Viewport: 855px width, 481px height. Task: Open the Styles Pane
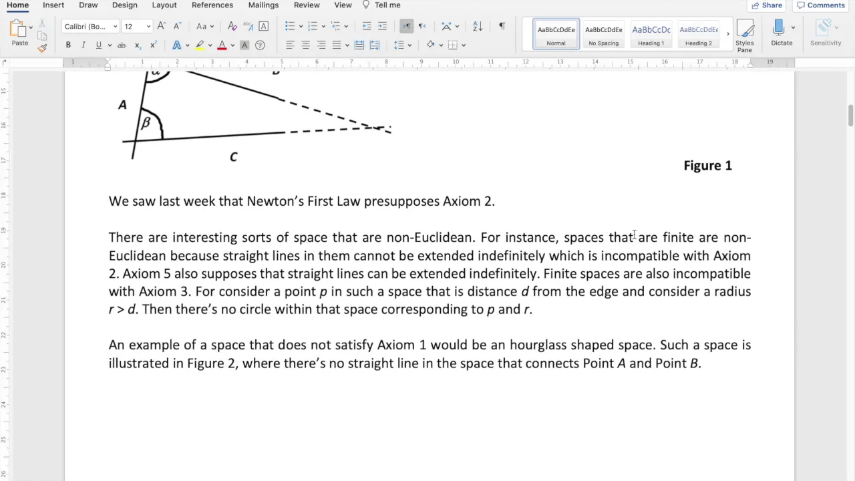pyautogui.click(x=745, y=35)
